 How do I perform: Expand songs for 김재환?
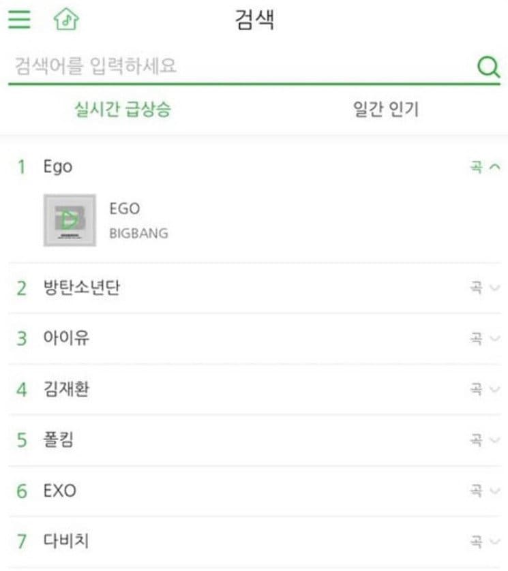pos(485,389)
